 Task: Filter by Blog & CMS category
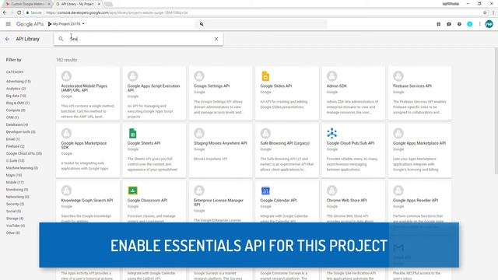click(18, 103)
